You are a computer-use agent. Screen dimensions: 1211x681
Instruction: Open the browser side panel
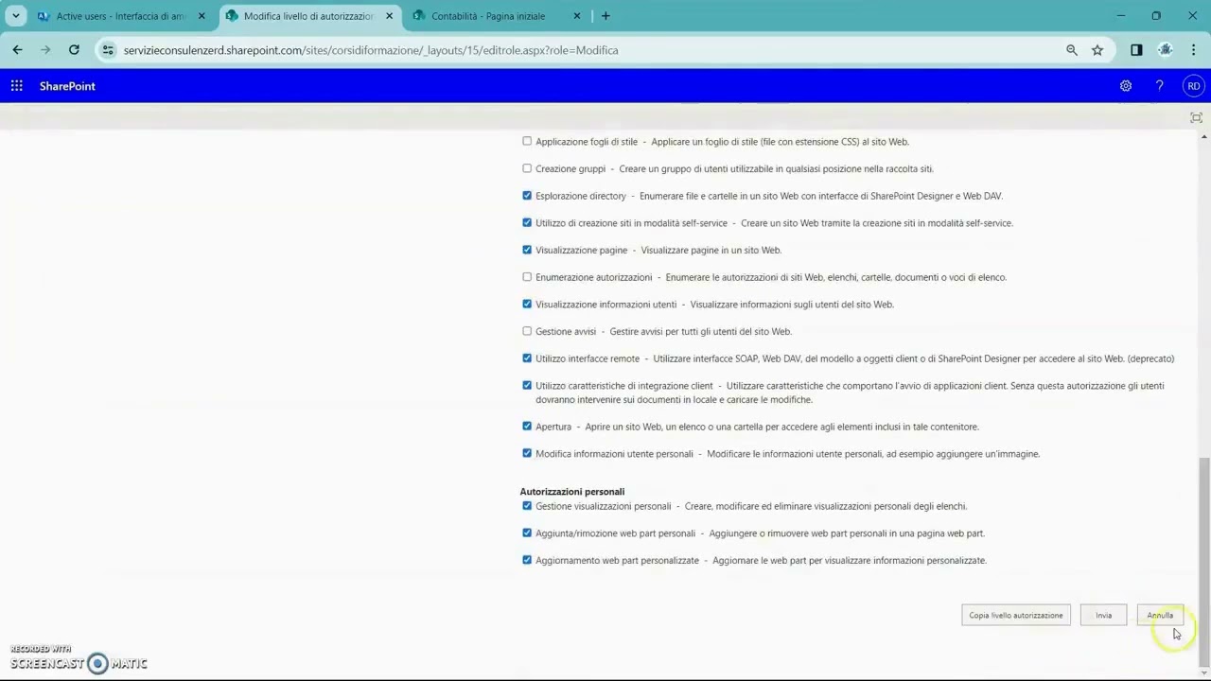(1136, 50)
